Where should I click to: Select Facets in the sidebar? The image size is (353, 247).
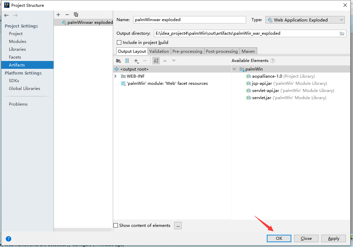(15, 57)
